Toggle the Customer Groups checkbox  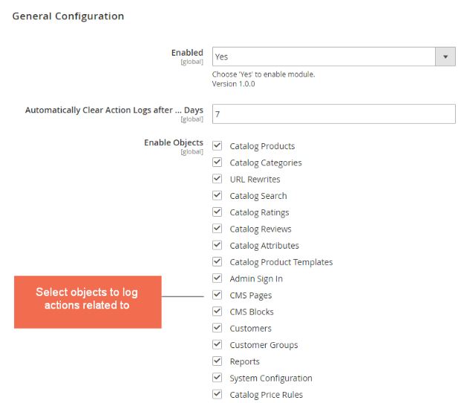pyautogui.click(x=218, y=344)
